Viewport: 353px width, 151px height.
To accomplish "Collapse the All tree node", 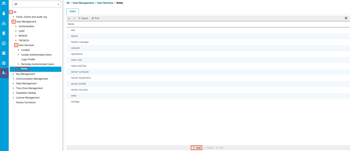I will click(11, 12).
